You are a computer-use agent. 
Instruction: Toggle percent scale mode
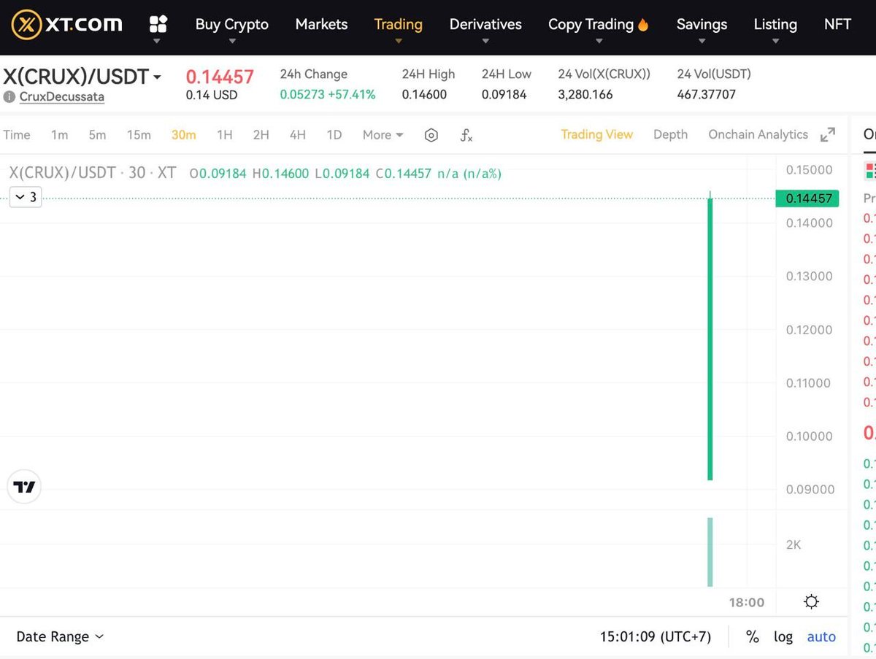point(753,636)
